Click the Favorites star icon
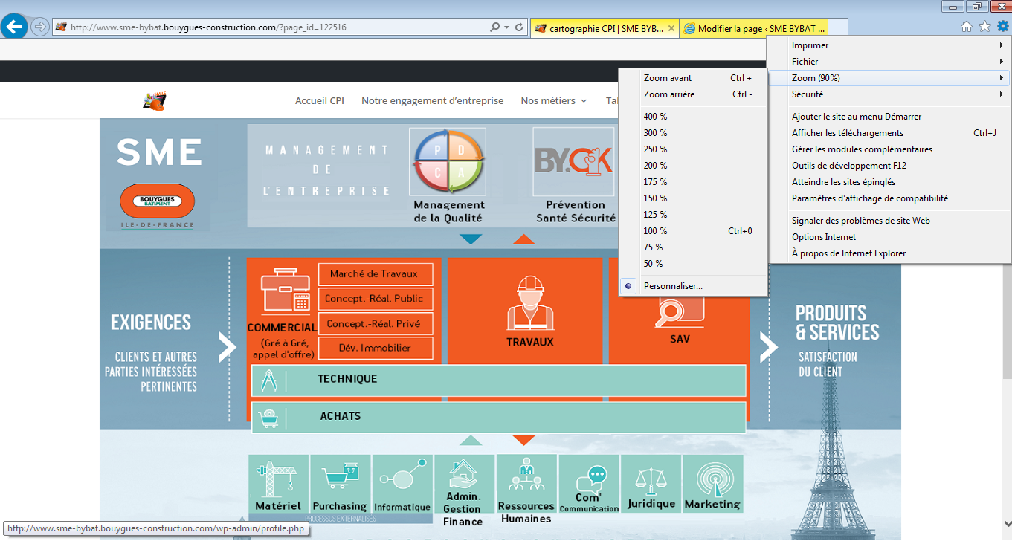Image resolution: width=1012 pixels, height=541 pixels. [984, 27]
